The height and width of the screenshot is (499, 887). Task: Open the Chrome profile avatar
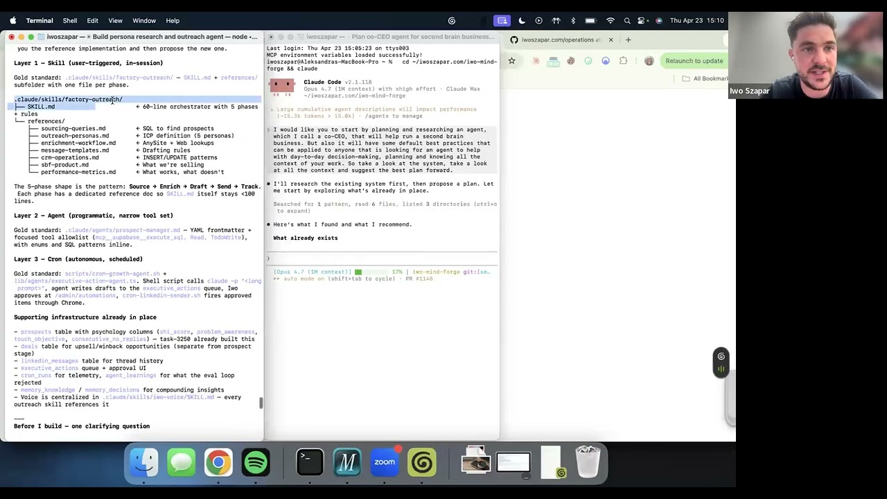[x=649, y=61]
